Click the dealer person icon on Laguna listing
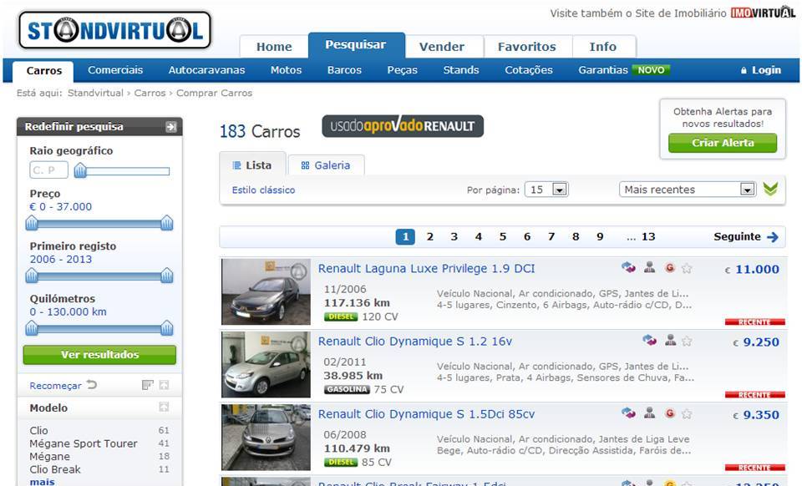Viewport: 802px width, 486px height. 650,267
